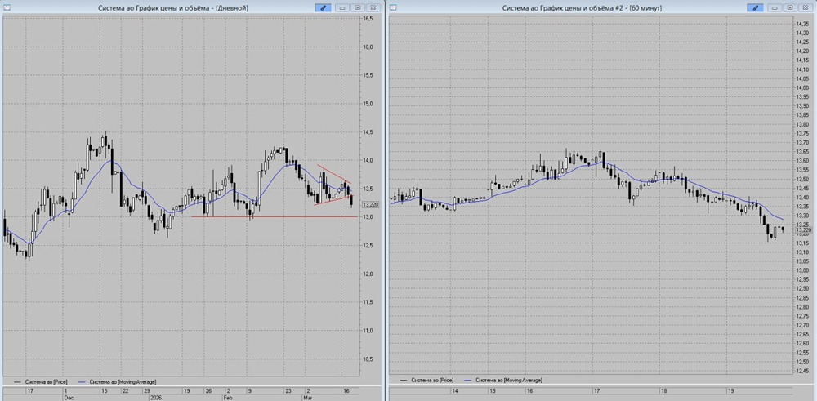Click the pin icon in the 60 минут chart title bar
The height and width of the screenshot is (401, 817).
click(x=755, y=8)
